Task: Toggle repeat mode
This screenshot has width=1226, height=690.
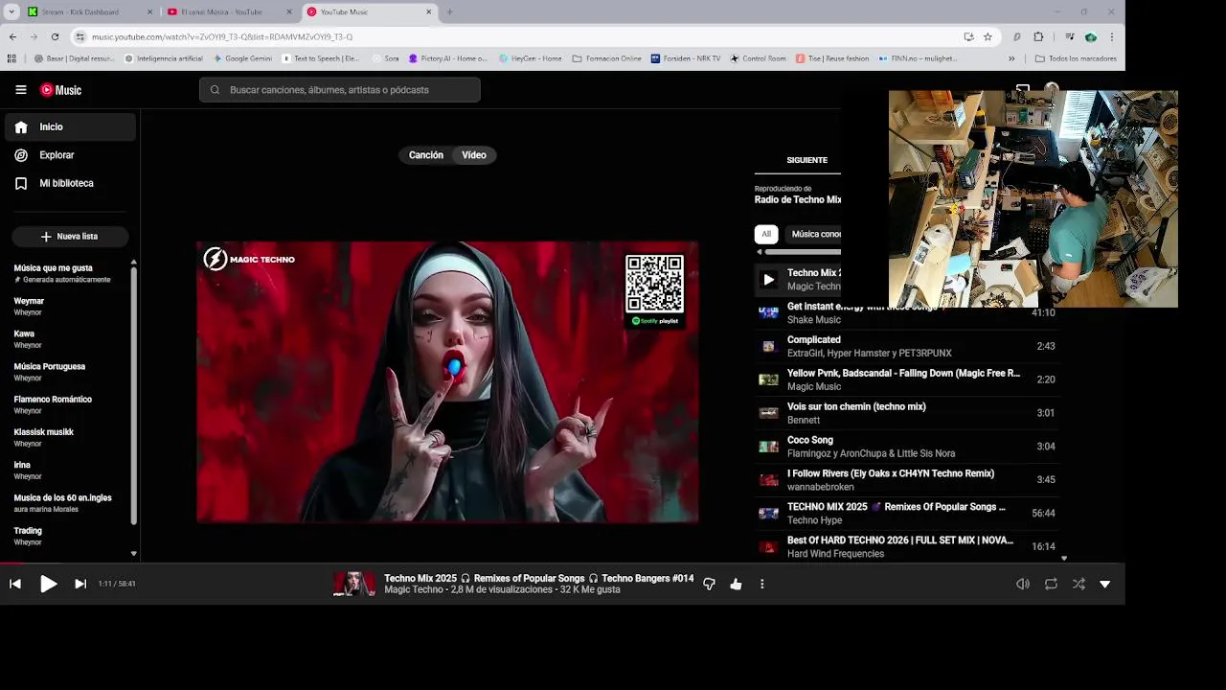Action: (x=1051, y=584)
